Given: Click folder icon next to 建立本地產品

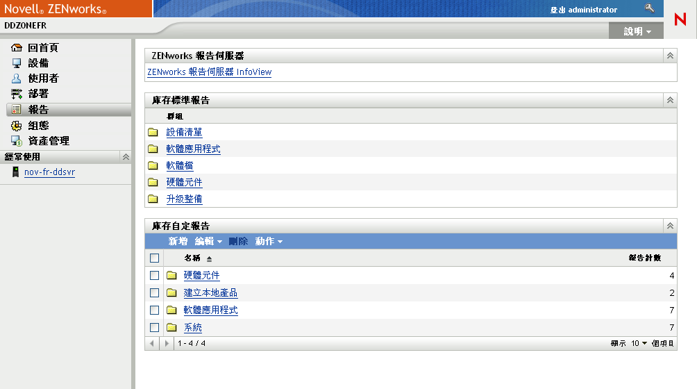Looking at the screenshot, I should click(x=171, y=292).
